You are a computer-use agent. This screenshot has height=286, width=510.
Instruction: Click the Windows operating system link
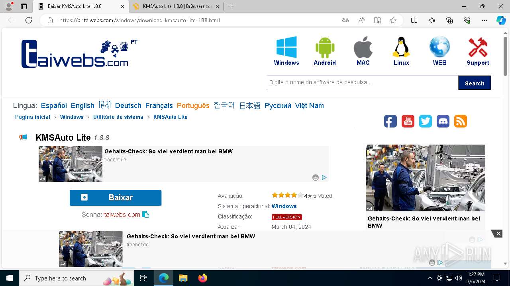[284, 206]
